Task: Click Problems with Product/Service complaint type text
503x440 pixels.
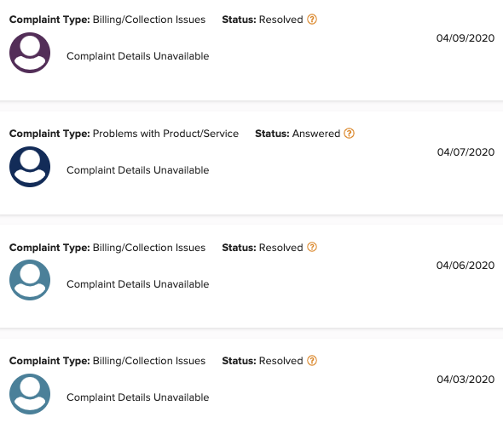Action: pos(165,134)
